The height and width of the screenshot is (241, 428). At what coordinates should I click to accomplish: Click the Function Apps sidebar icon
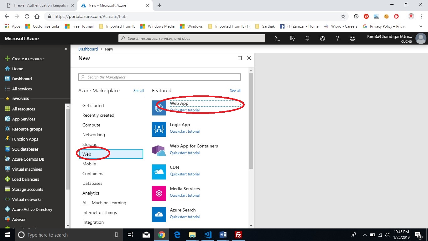pos(8,139)
